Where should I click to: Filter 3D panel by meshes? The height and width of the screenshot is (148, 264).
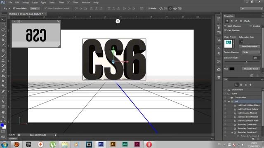(241, 85)
